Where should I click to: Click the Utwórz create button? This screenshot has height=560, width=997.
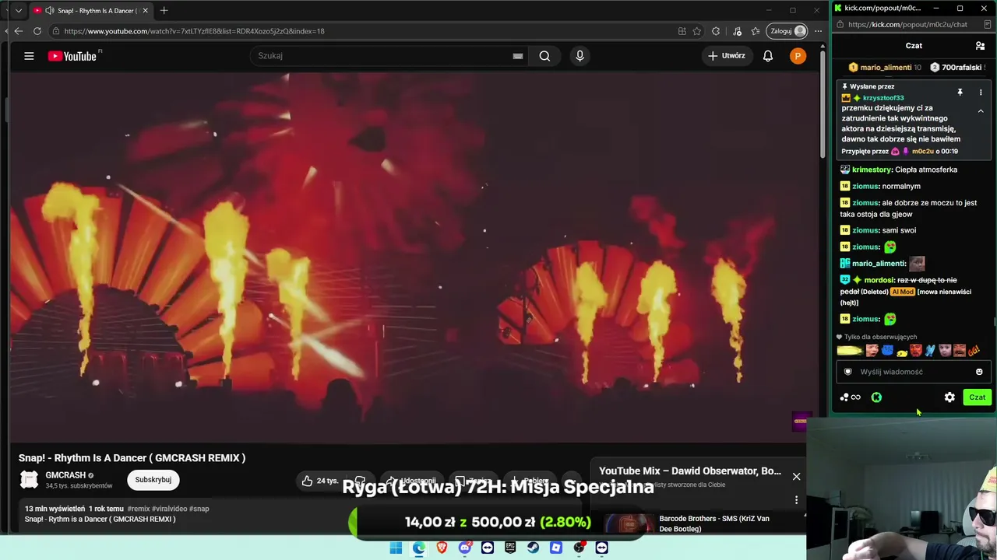pos(727,56)
